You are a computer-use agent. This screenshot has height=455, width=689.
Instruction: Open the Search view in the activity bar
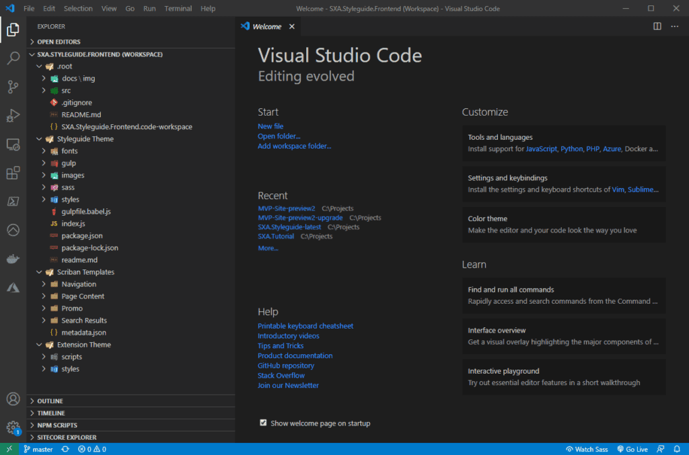(x=12, y=58)
